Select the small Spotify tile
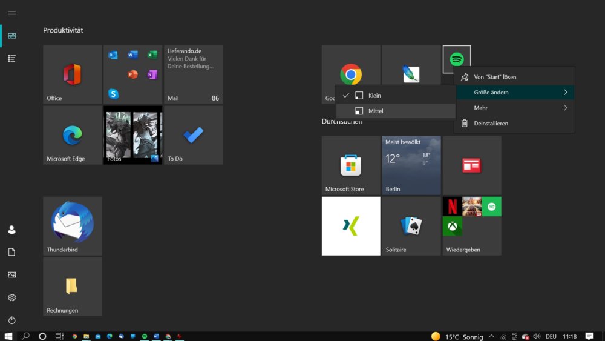 [x=457, y=59]
